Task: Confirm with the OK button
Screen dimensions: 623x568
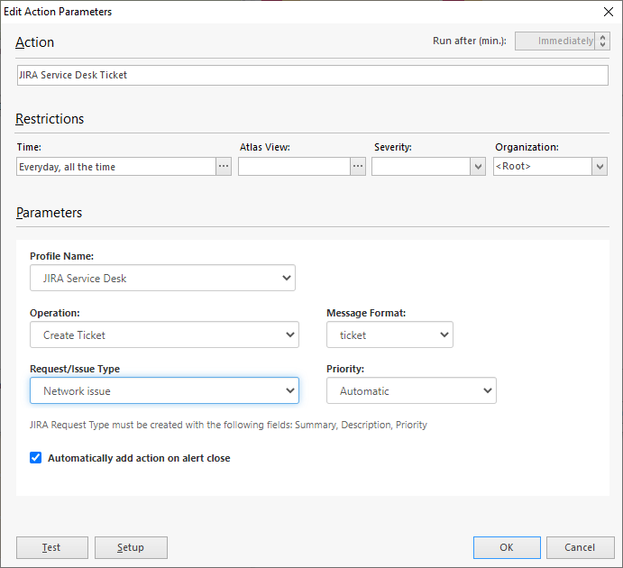Action: [507, 547]
